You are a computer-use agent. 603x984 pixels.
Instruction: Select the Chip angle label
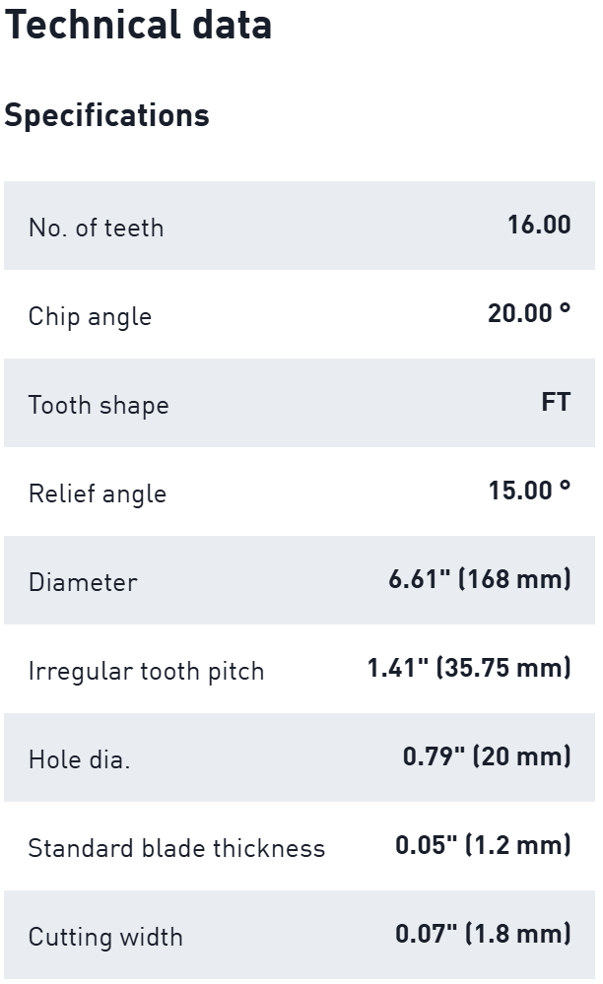(90, 316)
